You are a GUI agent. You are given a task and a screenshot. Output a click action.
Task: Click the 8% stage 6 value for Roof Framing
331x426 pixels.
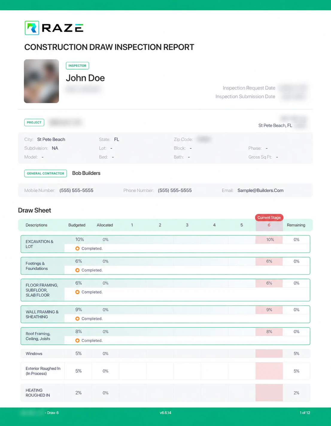(269, 332)
